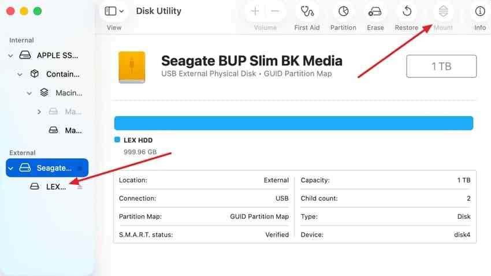The width and height of the screenshot is (491, 276).
Task: Expand the View dropdown chevron
Action: coord(121,12)
